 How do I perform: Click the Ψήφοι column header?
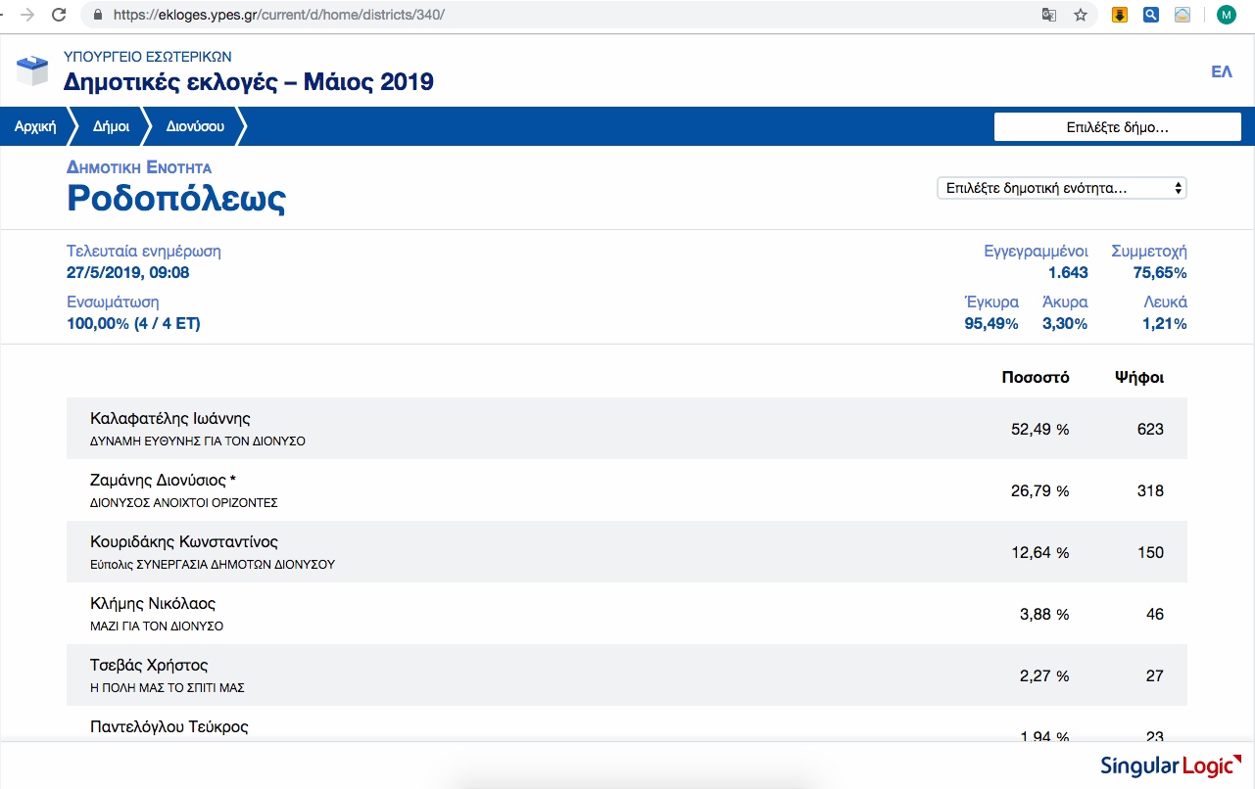1139,378
